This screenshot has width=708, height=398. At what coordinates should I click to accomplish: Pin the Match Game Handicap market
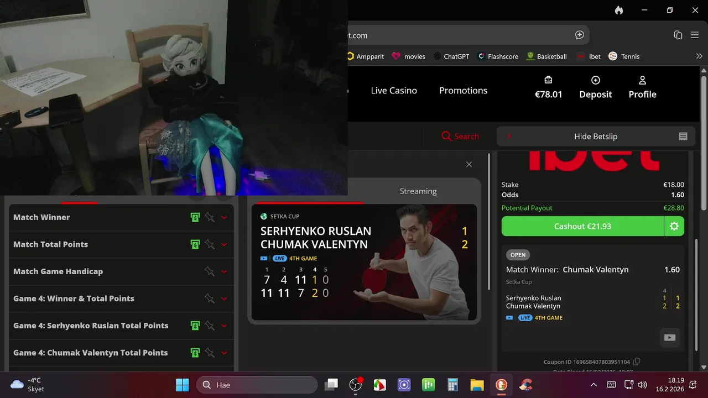pyautogui.click(x=210, y=271)
